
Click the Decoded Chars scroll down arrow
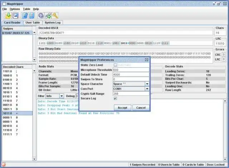34,159
